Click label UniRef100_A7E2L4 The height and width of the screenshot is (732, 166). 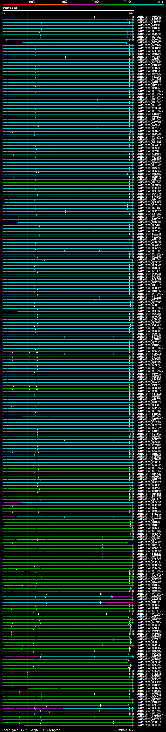pyautogui.click(x=149, y=60)
